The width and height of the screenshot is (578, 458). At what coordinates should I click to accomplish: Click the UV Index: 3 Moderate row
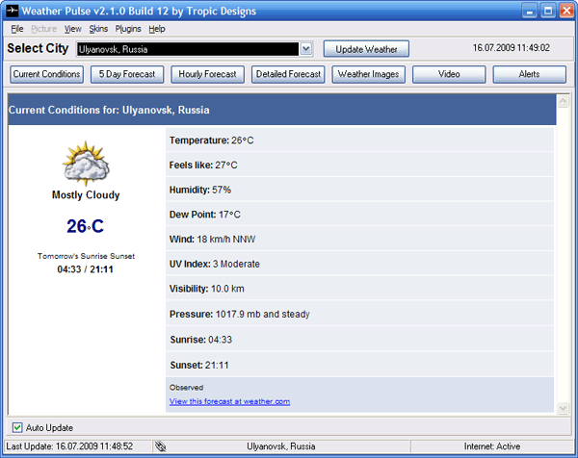pos(359,264)
